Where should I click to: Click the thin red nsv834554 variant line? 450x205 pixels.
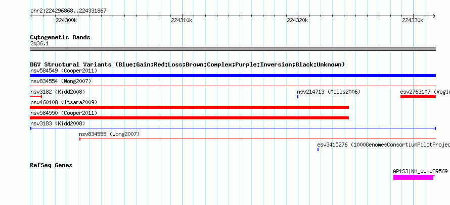pos(233,86)
